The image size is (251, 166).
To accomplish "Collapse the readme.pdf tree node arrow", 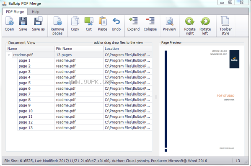I will point(9,55).
